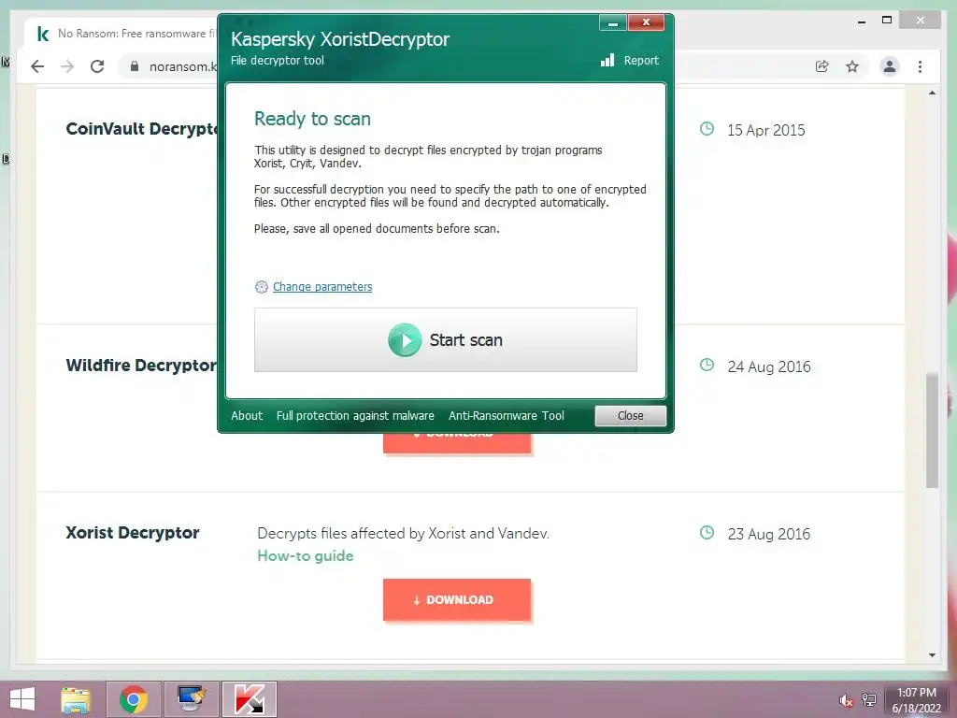Share this page from Chrome toolbar
Screen dimensions: 957x718
[822, 66]
